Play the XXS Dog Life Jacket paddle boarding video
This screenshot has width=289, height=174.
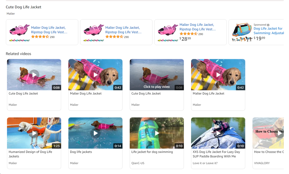tap(218, 133)
